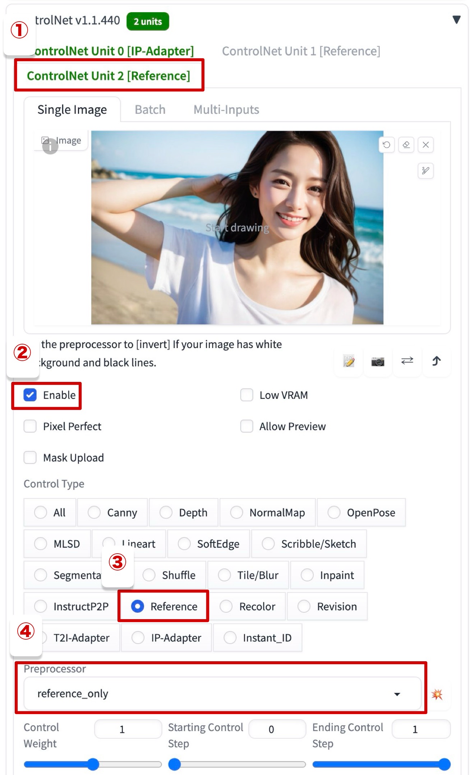470x775 pixels.
Task: Click the Control Weight slider handle
Action: 93,764
